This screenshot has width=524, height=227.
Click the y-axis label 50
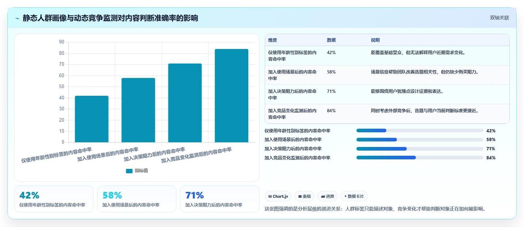61,87
